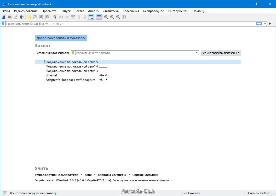Image resolution: width=276 pixels, height=196 pixels.
Task: Expand the capture filter history dropdown
Action: [197, 53]
